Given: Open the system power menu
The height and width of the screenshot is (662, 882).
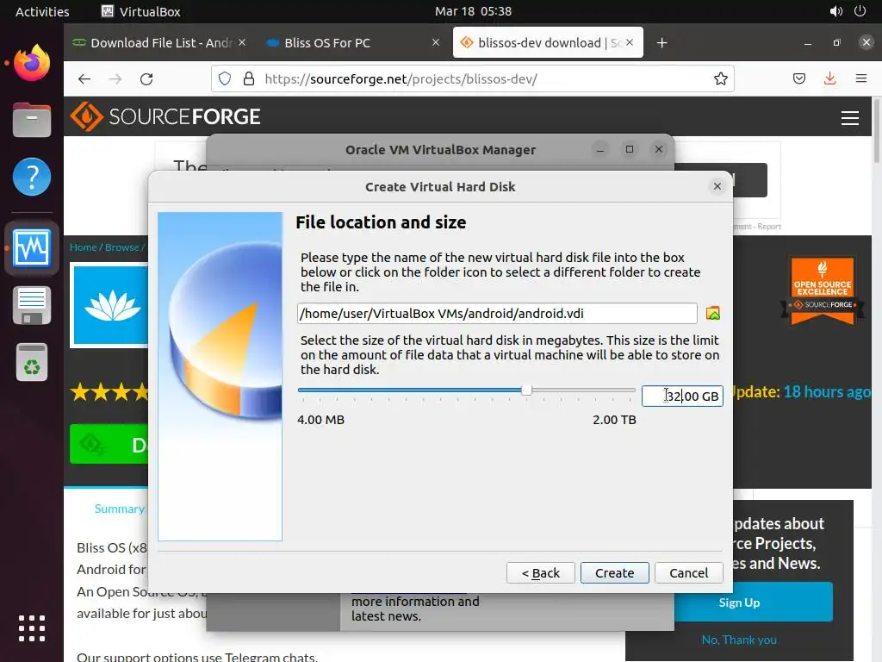Looking at the screenshot, I should click(860, 11).
